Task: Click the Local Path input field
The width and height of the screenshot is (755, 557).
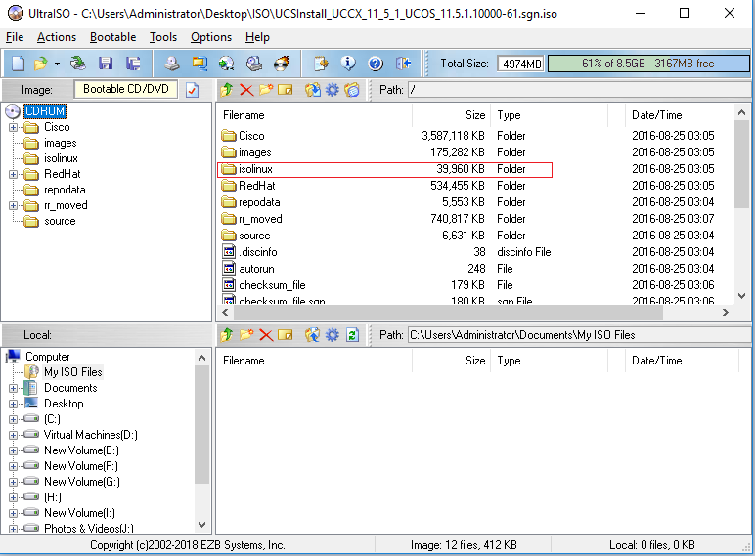Action: click(579, 335)
